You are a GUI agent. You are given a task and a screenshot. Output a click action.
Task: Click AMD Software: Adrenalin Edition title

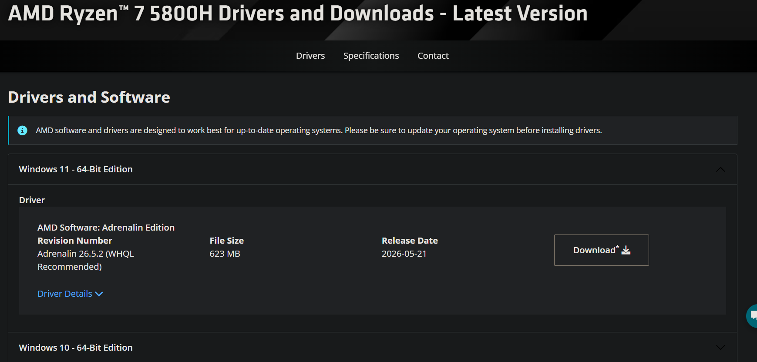[106, 228]
